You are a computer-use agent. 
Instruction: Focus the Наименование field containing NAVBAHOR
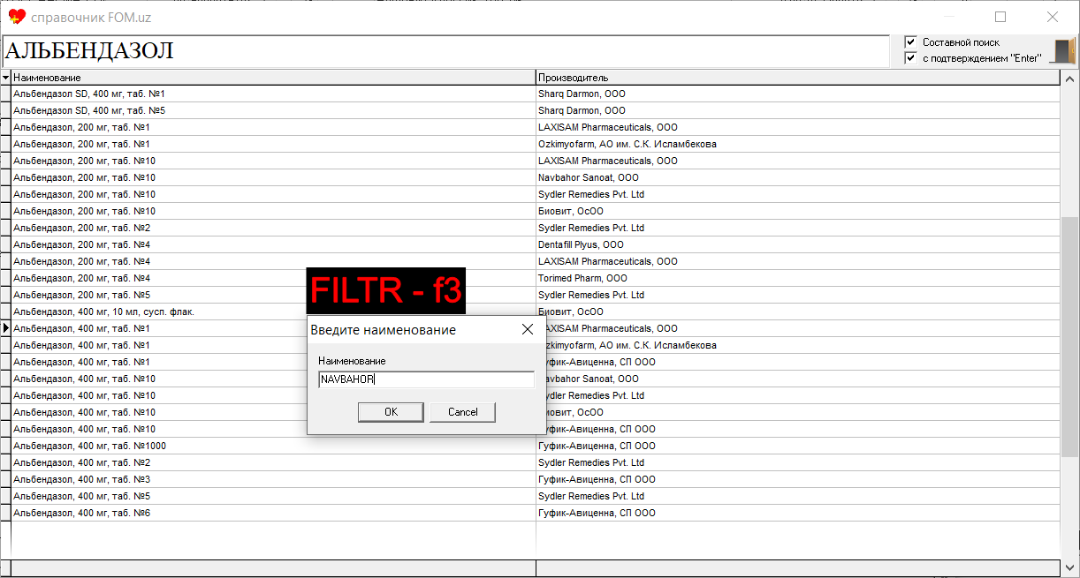(426, 379)
